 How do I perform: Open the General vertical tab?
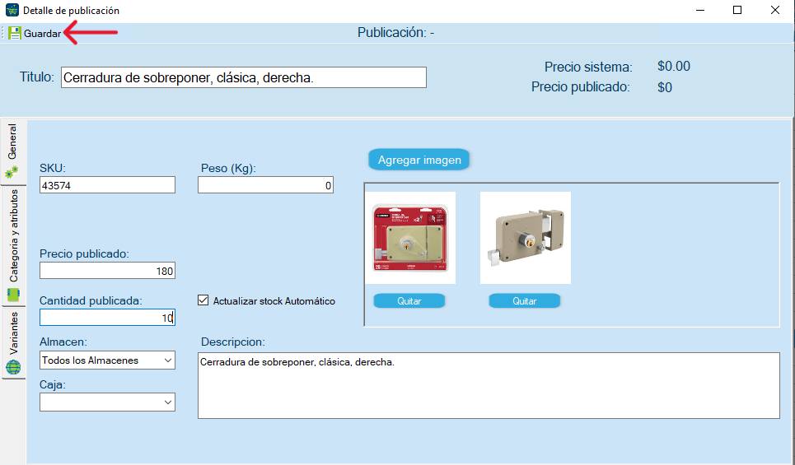pos(13,151)
